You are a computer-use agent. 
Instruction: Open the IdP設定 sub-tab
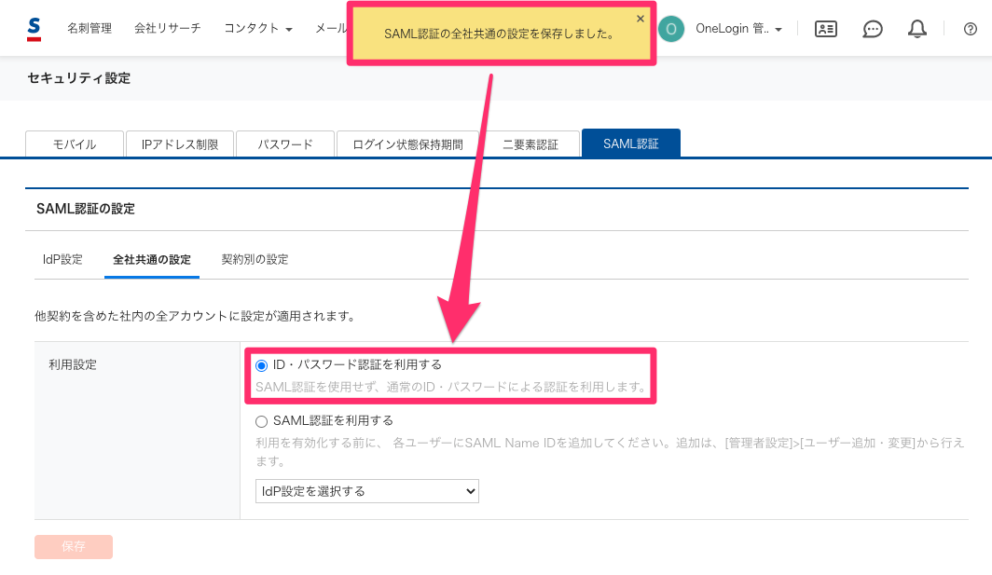click(x=62, y=259)
